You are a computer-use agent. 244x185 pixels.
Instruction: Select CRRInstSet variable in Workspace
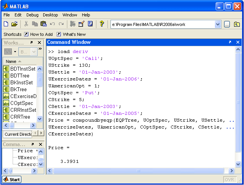click(20, 110)
